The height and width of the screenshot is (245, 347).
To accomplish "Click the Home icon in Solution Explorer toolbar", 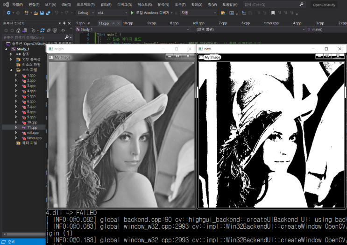I will pos(18,30).
